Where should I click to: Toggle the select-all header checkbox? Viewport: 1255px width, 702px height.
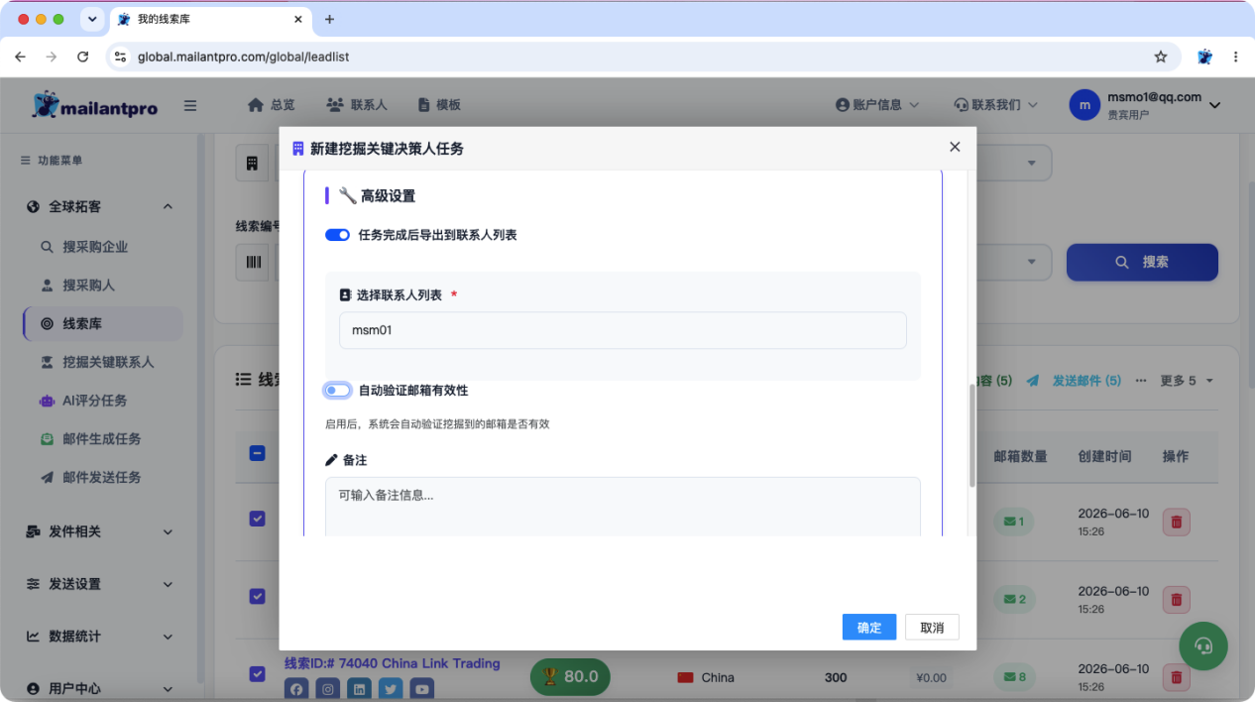pos(257,453)
